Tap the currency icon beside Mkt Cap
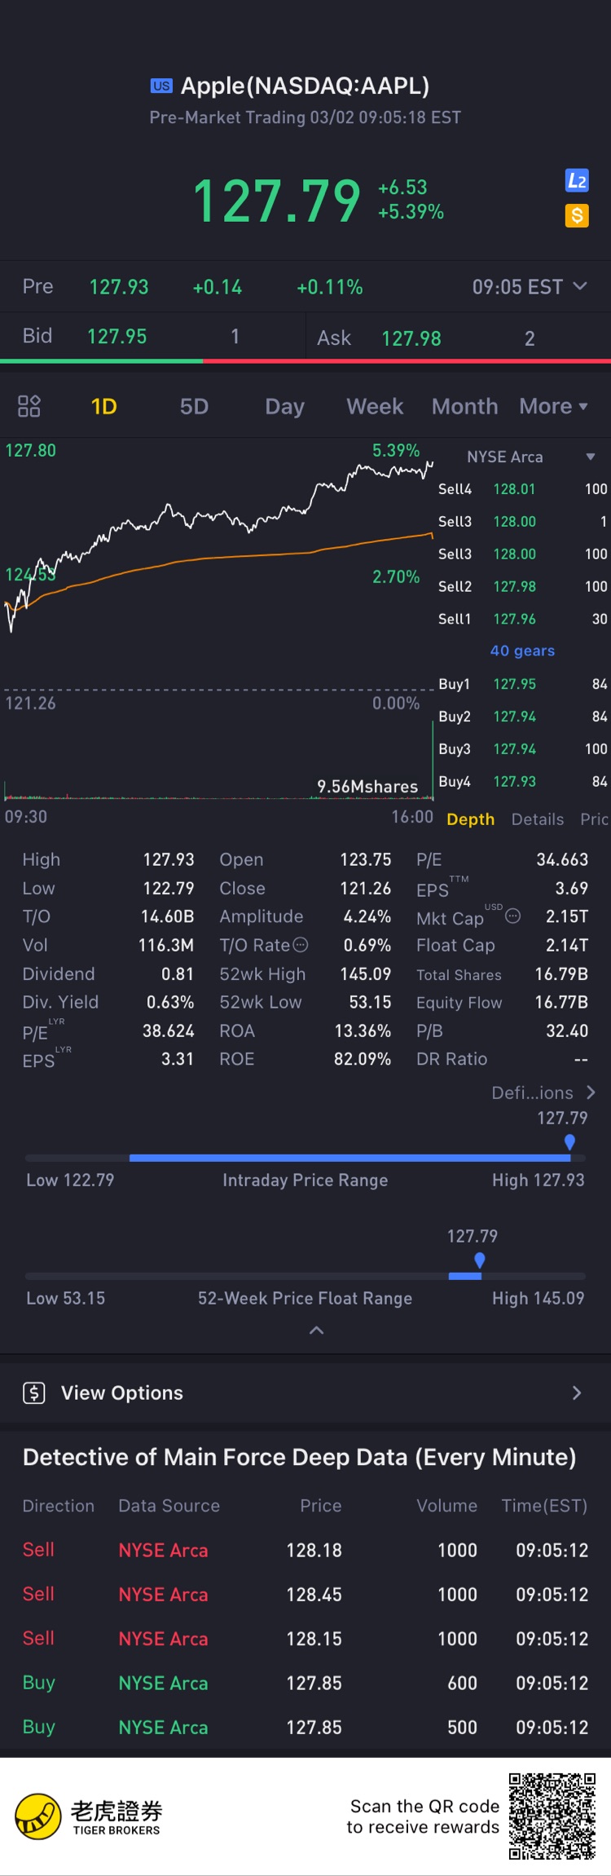The width and height of the screenshot is (611, 1876). click(x=513, y=916)
